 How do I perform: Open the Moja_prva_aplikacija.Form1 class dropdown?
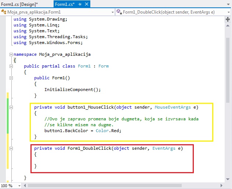coord(113,12)
